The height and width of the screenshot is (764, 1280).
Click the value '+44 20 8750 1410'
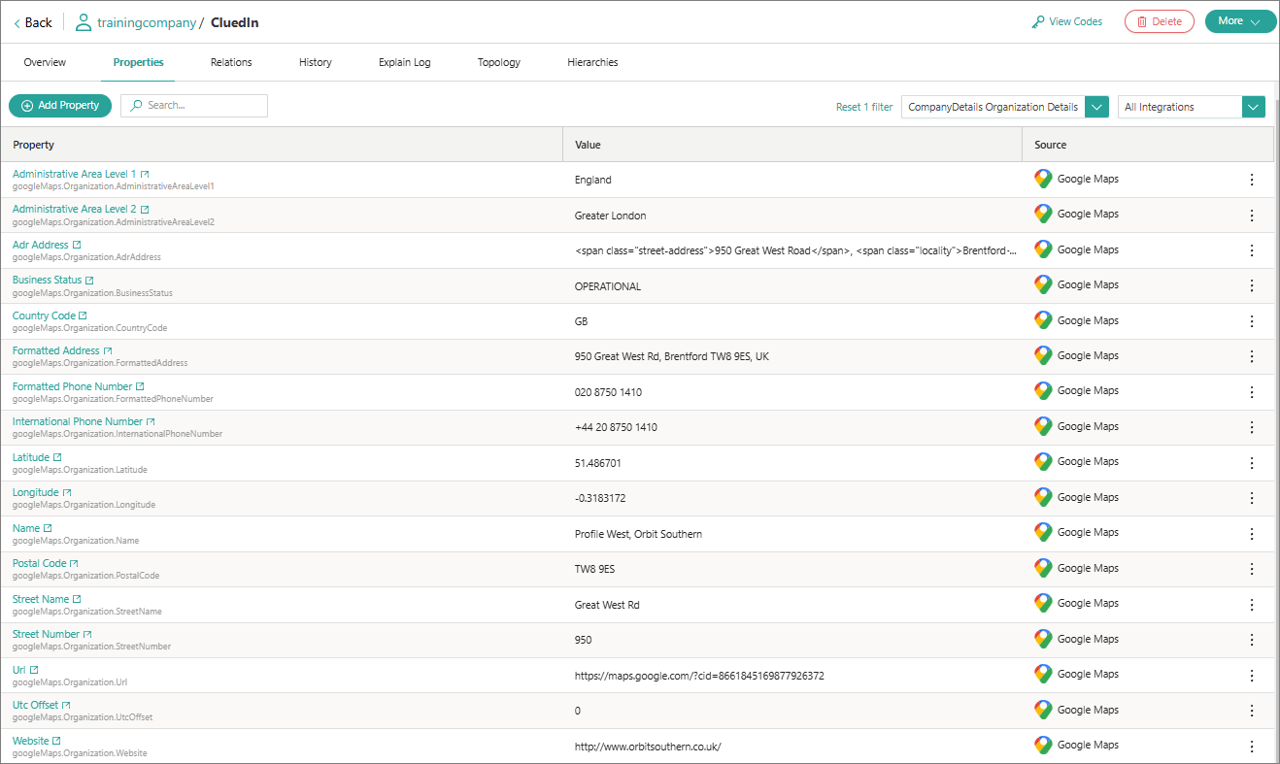click(x=616, y=427)
